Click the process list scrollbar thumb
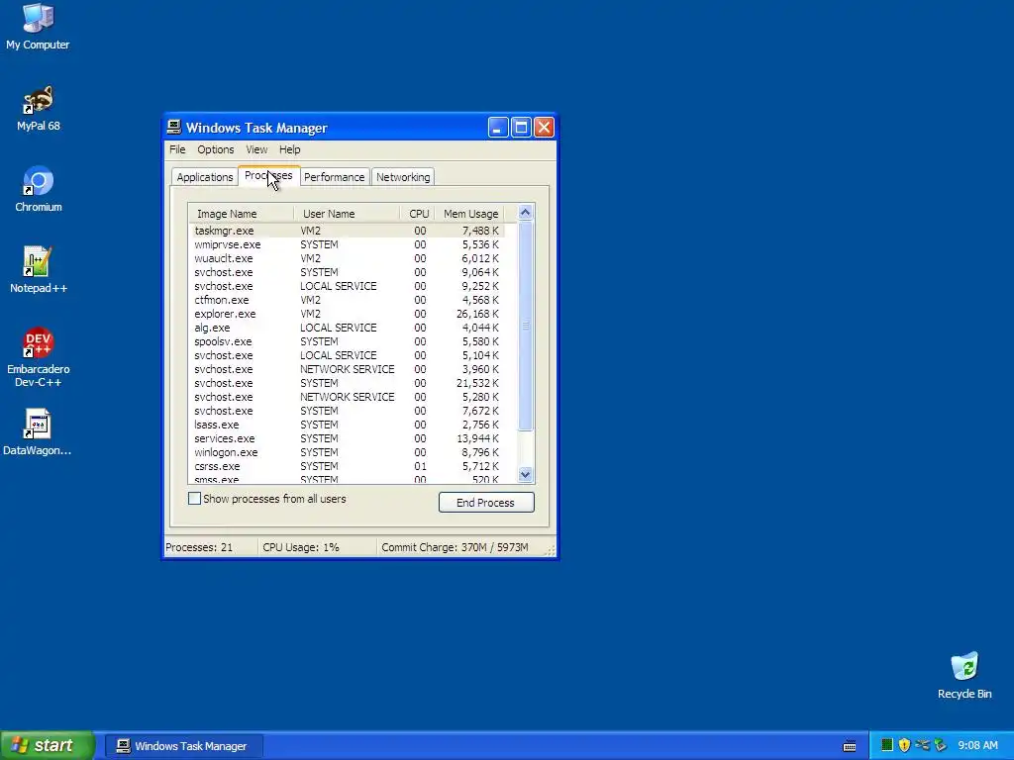 [x=525, y=326]
